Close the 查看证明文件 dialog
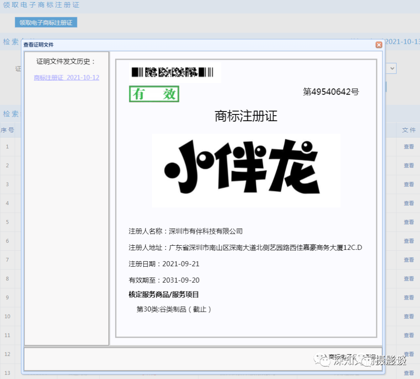 click(x=378, y=45)
